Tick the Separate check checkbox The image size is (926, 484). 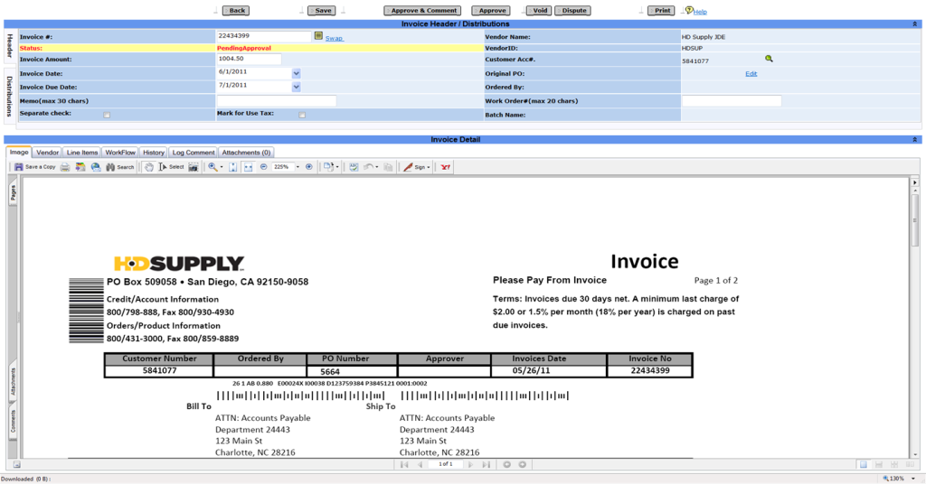click(x=107, y=115)
